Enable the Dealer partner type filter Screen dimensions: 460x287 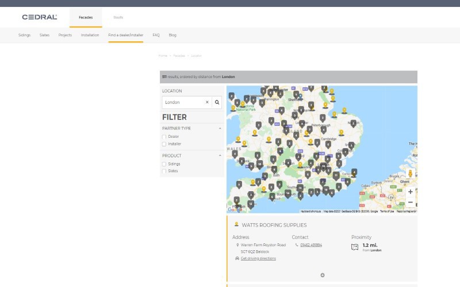[x=164, y=137]
